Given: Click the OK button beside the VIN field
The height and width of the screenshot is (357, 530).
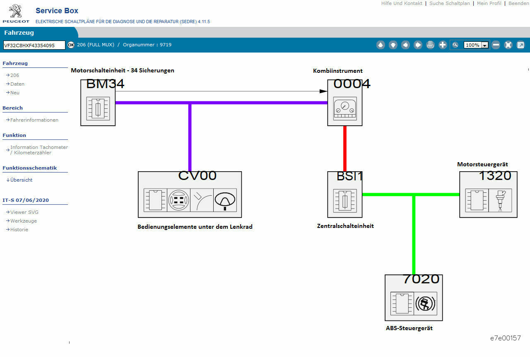Looking at the screenshot, I should tap(71, 45).
